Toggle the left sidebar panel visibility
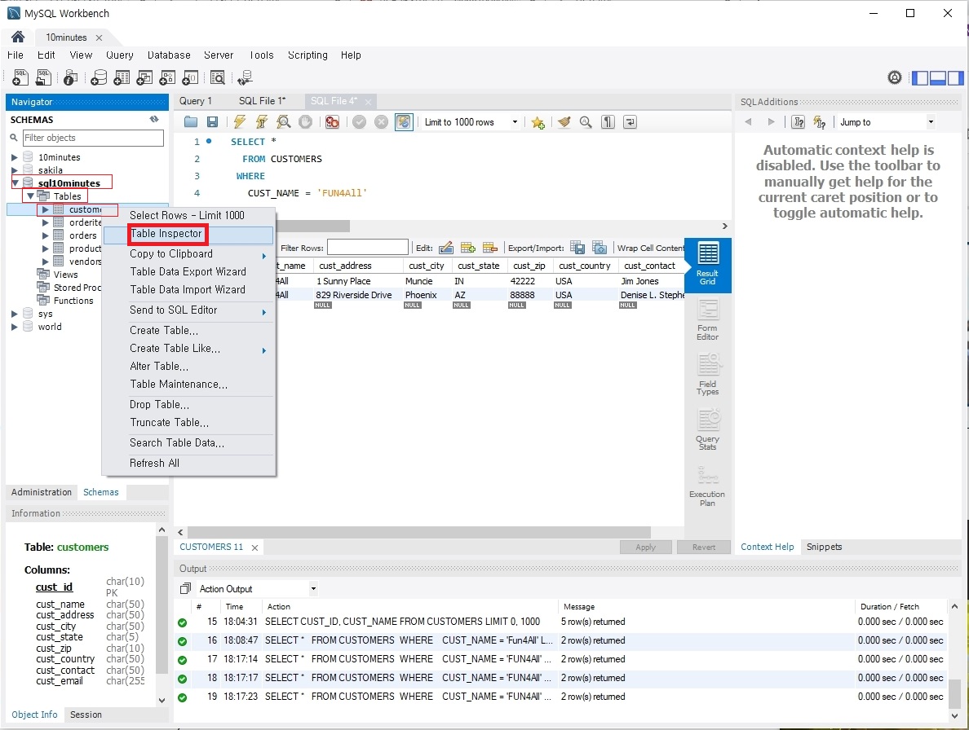Screen dimensions: 969x730 pos(919,77)
